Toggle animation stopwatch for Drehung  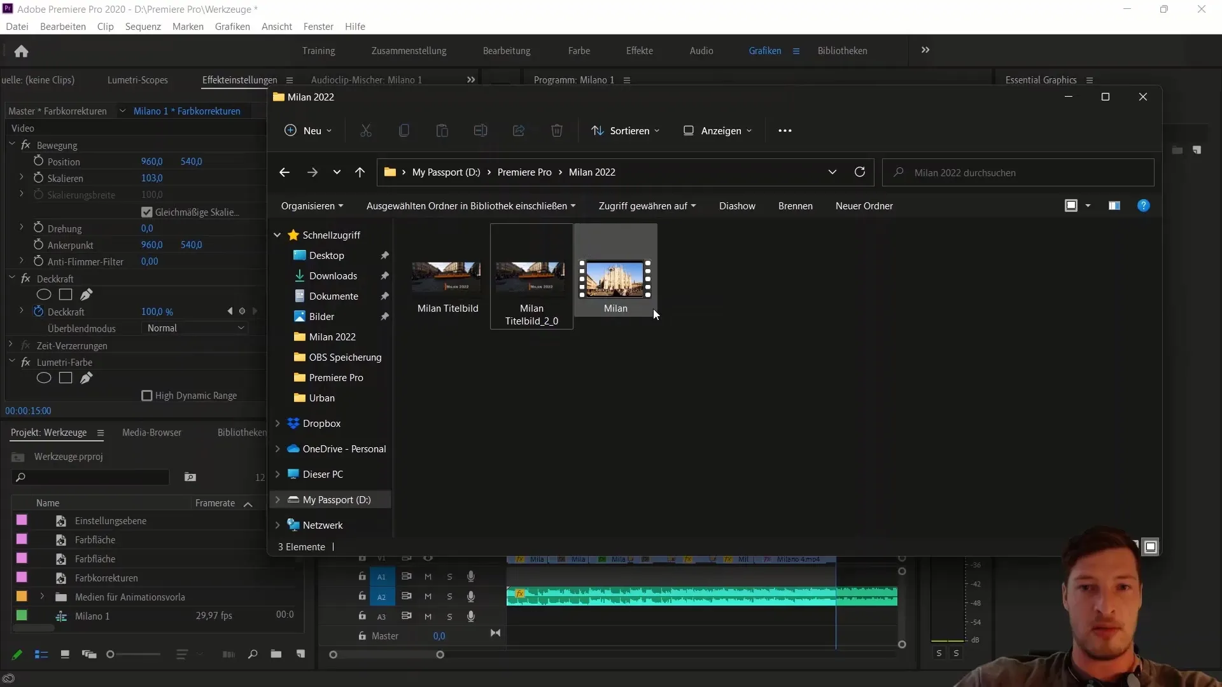pyautogui.click(x=38, y=228)
